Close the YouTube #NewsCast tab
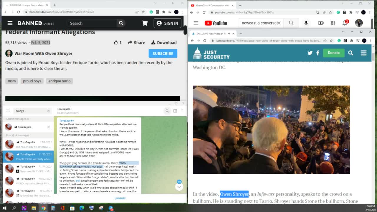The height and width of the screenshot is (212, 377). tap(233, 5)
